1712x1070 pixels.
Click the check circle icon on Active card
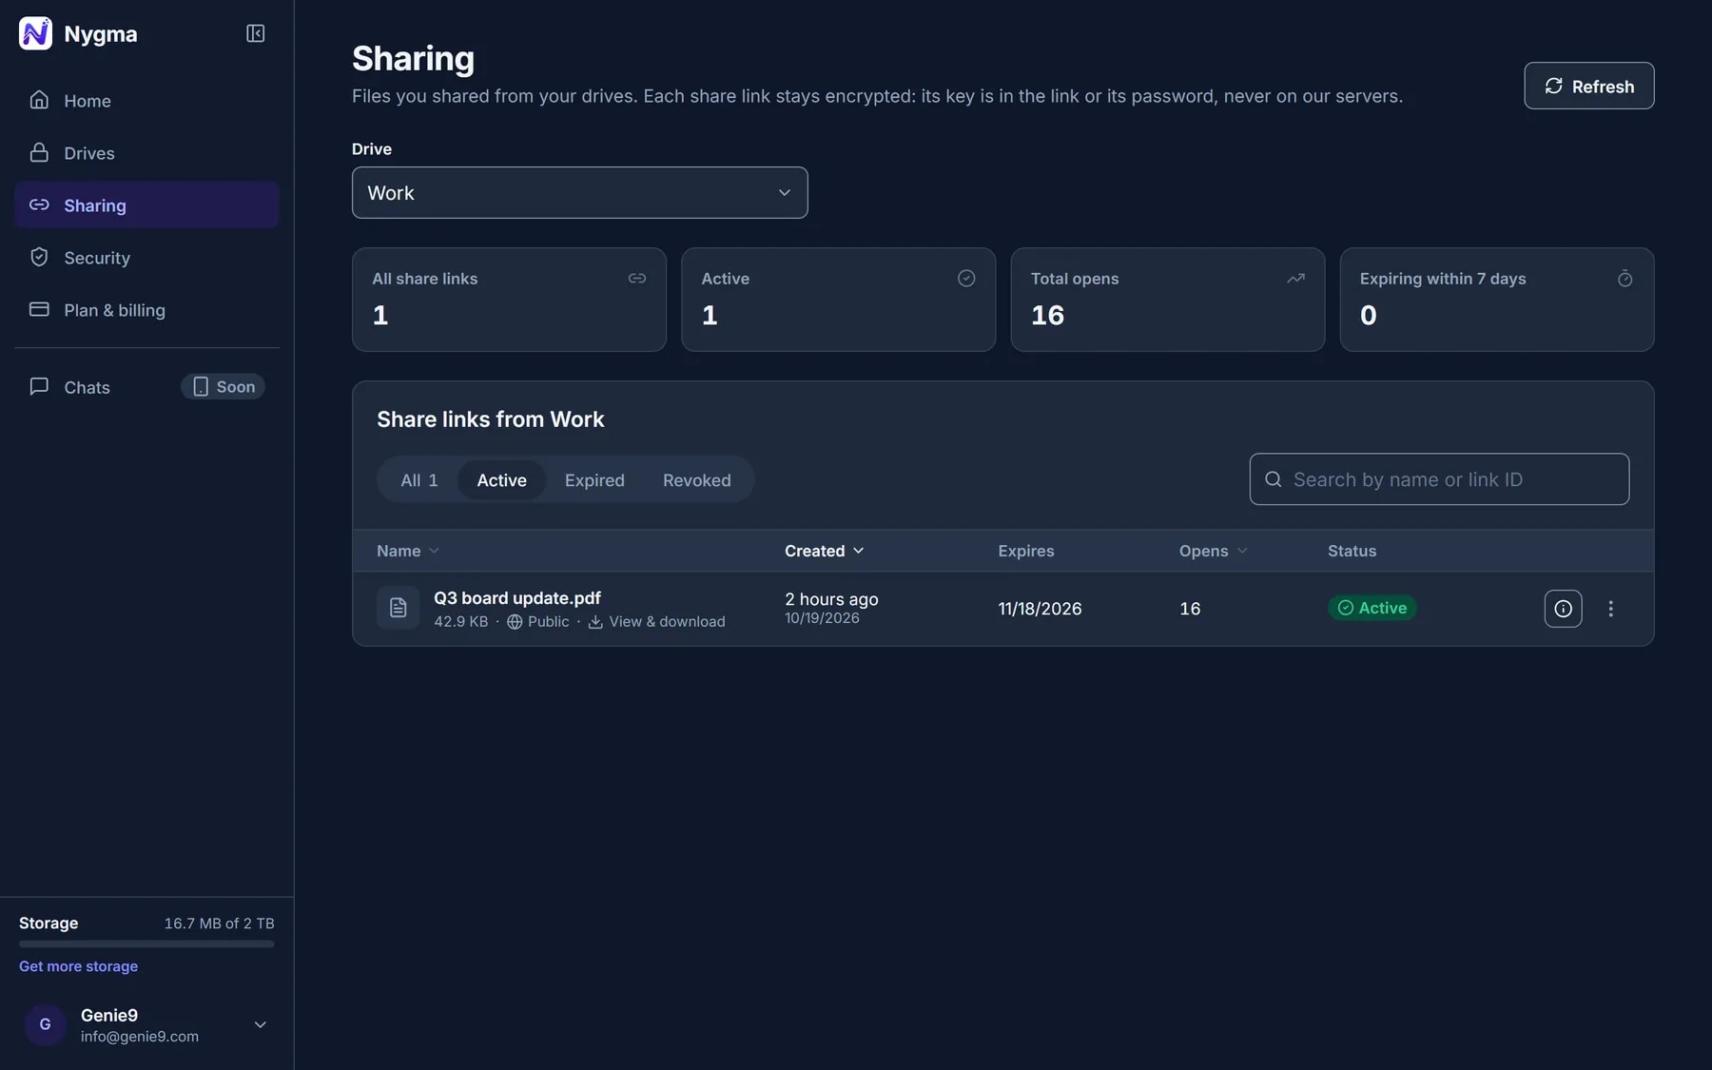coord(966,278)
